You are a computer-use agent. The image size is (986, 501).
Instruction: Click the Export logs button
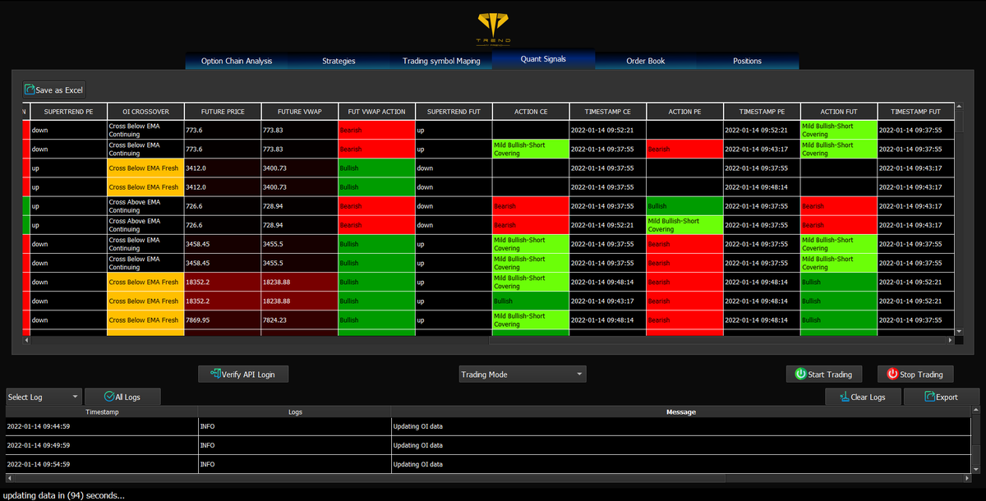click(942, 397)
